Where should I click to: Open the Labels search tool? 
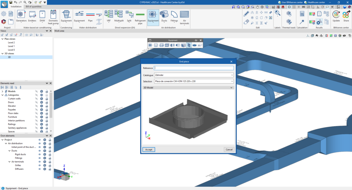277,13
